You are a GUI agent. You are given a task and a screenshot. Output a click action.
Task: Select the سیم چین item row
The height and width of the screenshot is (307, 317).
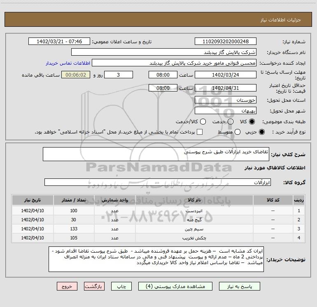pos(158,229)
